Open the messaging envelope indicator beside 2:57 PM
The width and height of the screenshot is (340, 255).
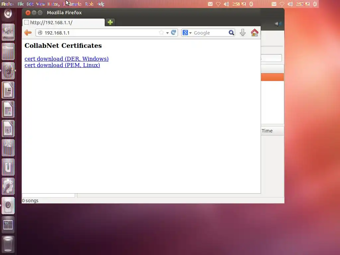pyautogui.click(x=274, y=4)
